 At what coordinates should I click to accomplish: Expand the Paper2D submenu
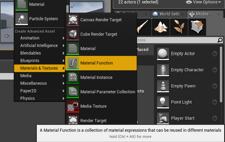pyautogui.click(x=40, y=91)
